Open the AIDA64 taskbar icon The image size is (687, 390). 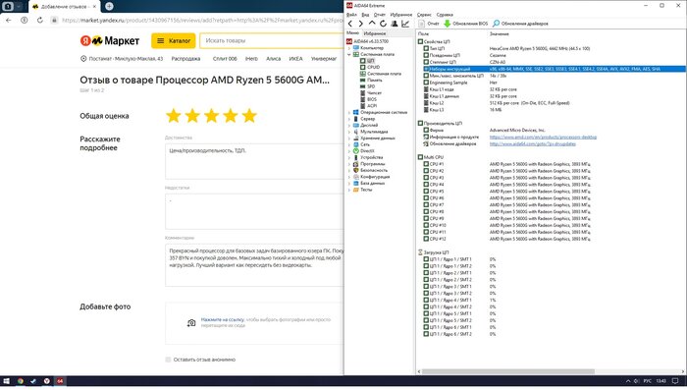click(60, 381)
